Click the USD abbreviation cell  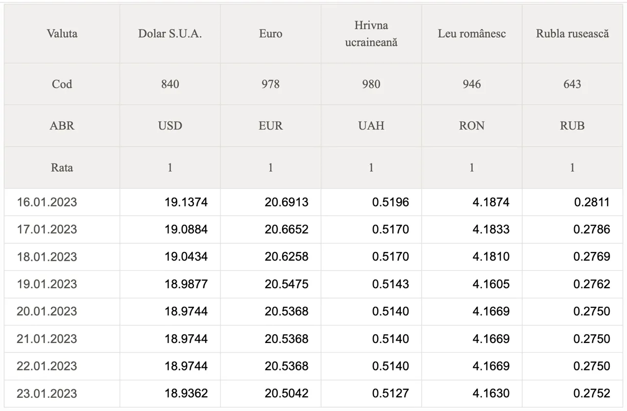tap(170, 126)
